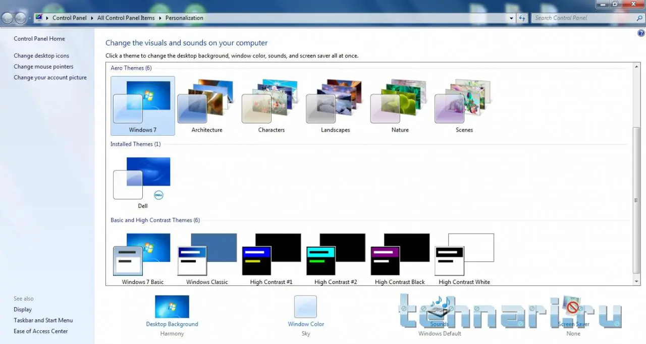Image resolution: width=646 pixels, height=344 pixels.
Task: Click the Installed Themes (1) heading
Action: (136, 144)
